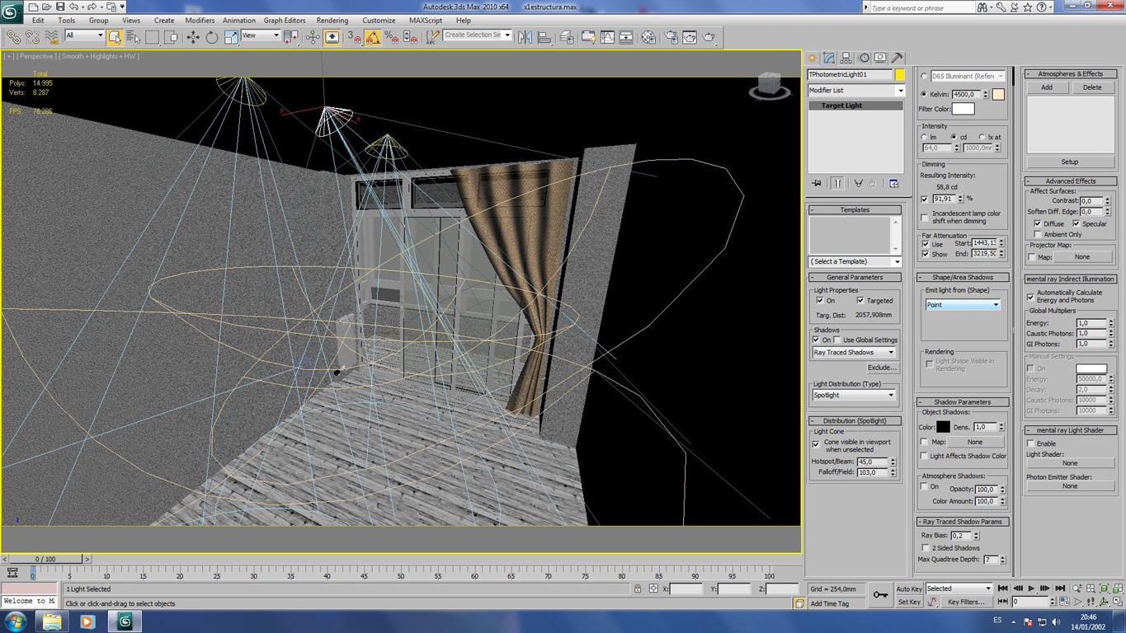
Task: Enable 2 Sided Shadows checkbox
Action: click(x=925, y=548)
